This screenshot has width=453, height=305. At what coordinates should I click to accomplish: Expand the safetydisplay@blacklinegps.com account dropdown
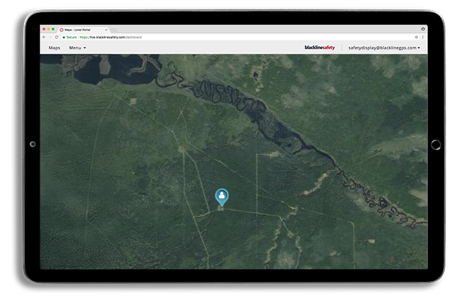384,48
